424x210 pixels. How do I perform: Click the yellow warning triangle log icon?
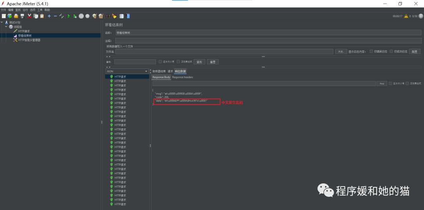click(x=406, y=16)
